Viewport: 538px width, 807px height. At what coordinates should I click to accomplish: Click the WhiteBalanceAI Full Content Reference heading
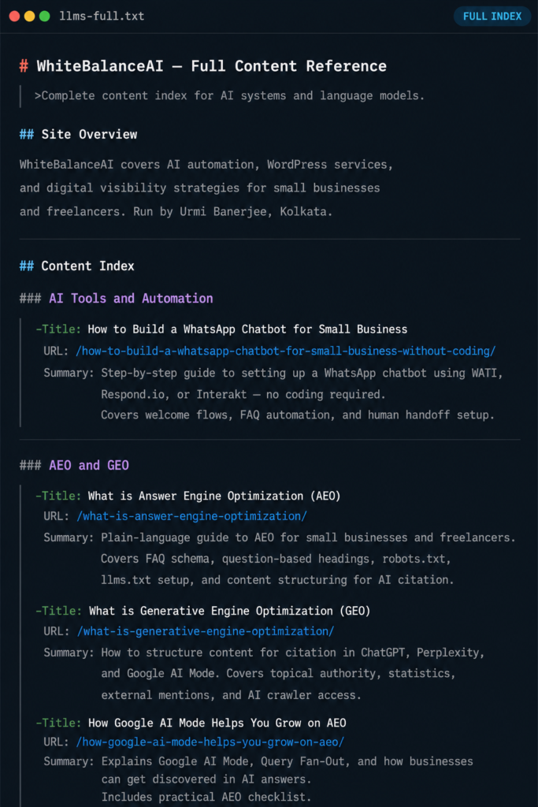[211, 66]
